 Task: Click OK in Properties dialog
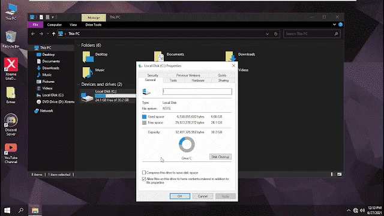coord(180,196)
